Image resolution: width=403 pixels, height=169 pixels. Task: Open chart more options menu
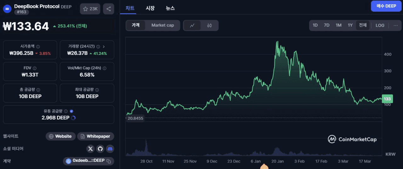point(396,25)
